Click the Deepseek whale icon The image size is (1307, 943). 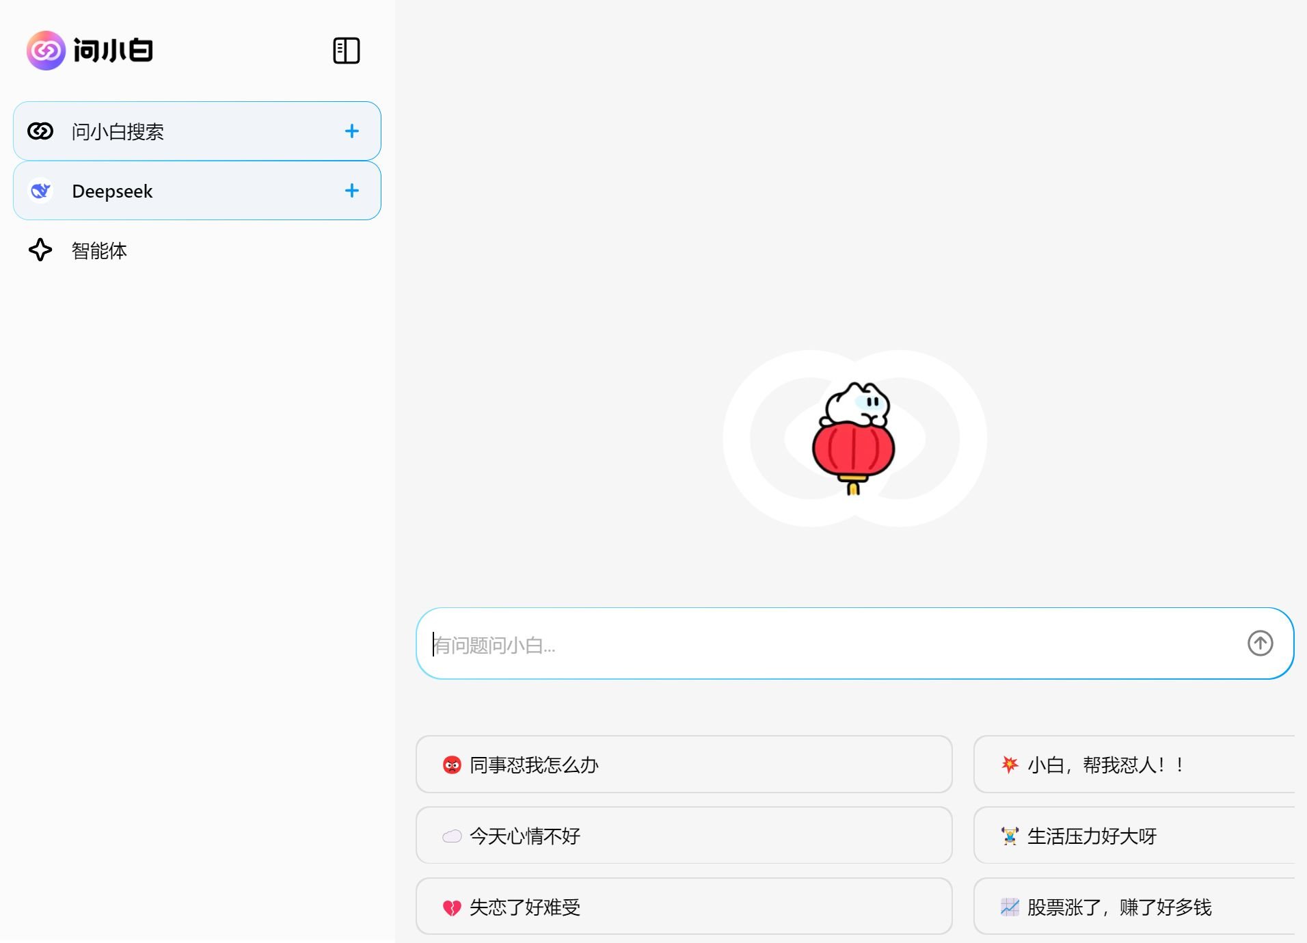(40, 191)
